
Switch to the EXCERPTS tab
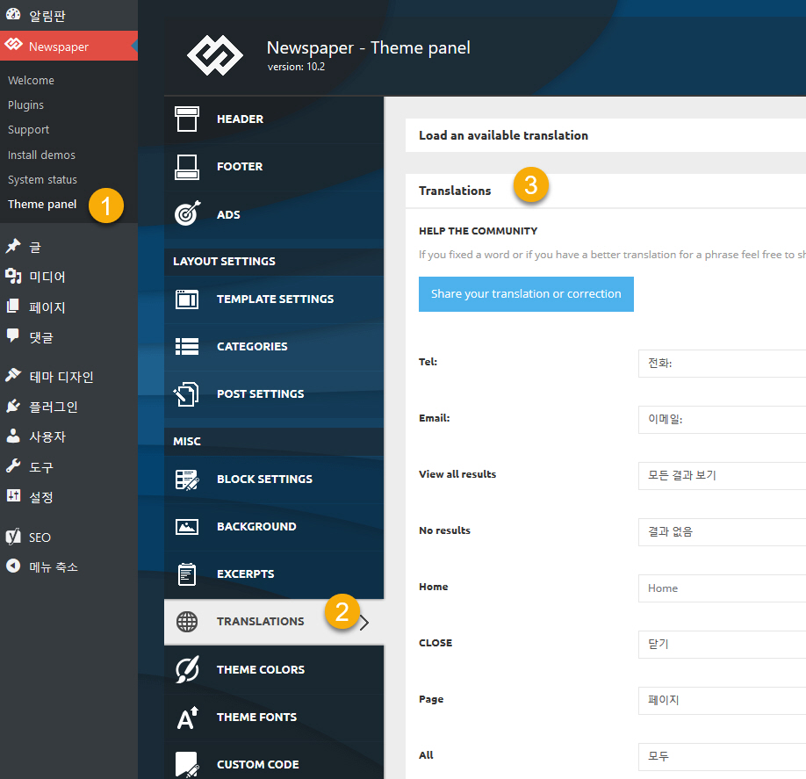pyautogui.click(x=273, y=573)
